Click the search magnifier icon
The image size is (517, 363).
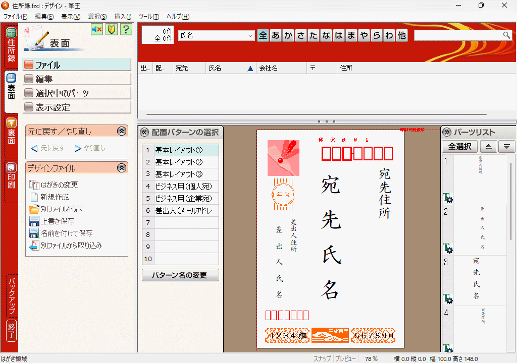[x=507, y=35]
